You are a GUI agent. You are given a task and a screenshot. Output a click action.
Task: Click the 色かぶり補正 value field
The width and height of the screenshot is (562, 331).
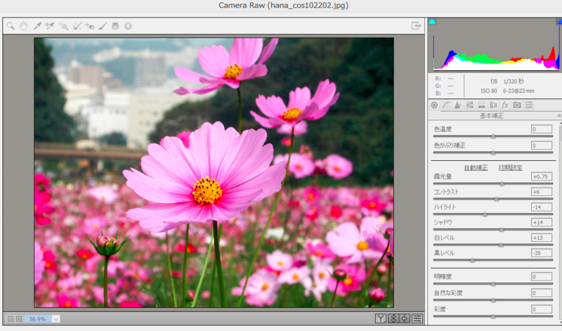coord(542,145)
